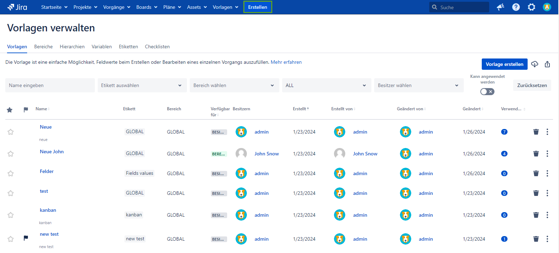Open the help question mark icon
559x253 pixels.
pos(516,7)
